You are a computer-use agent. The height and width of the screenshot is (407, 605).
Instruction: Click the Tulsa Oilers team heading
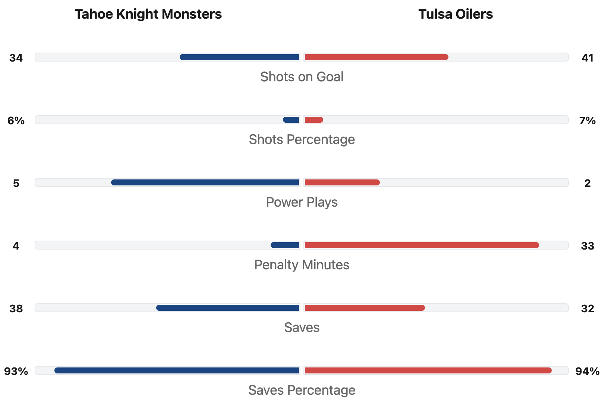pyautogui.click(x=455, y=14)
